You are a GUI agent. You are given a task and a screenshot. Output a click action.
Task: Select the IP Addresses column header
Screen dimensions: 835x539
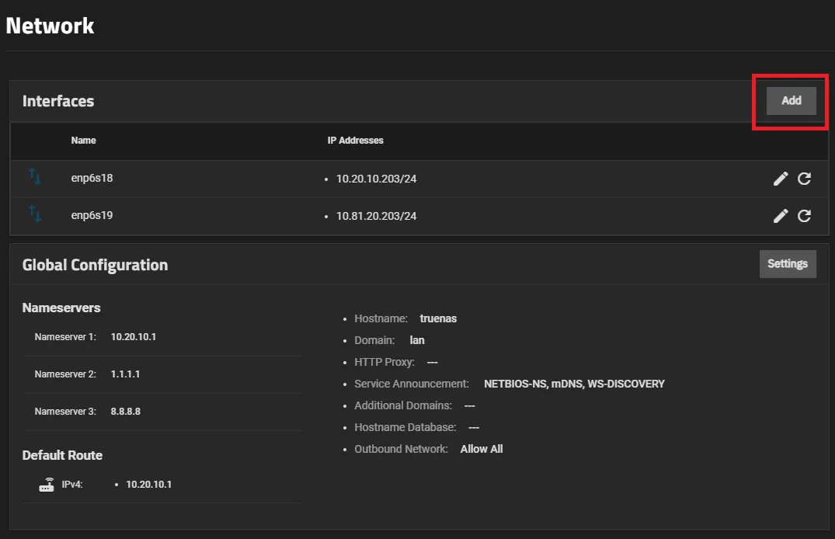354,141
